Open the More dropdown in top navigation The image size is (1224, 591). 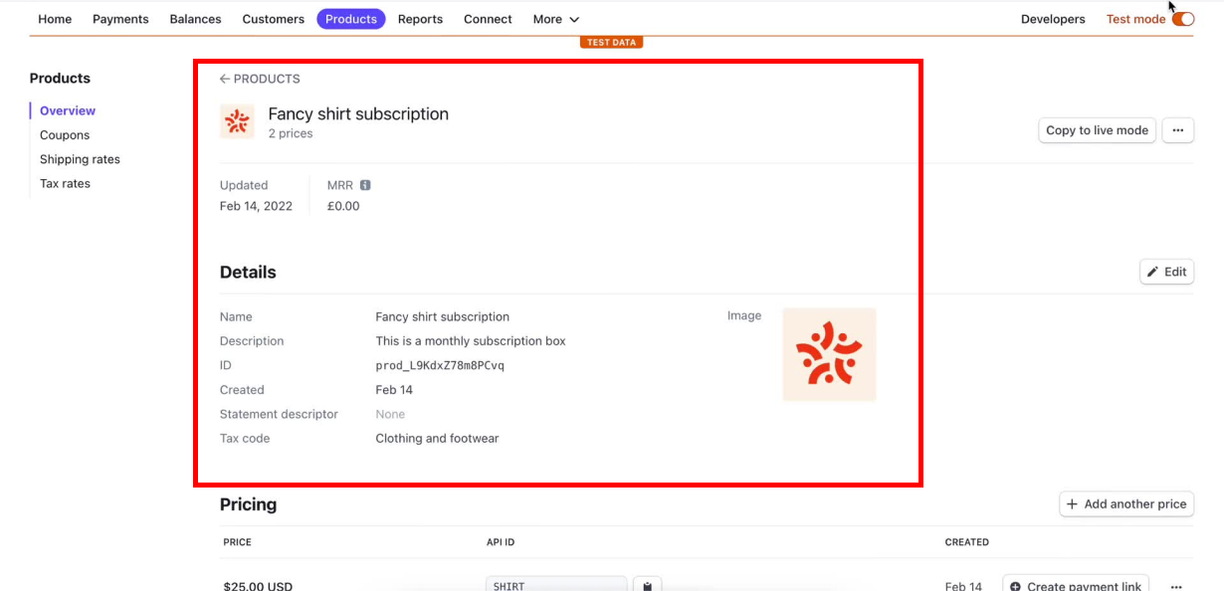point(556,19)
